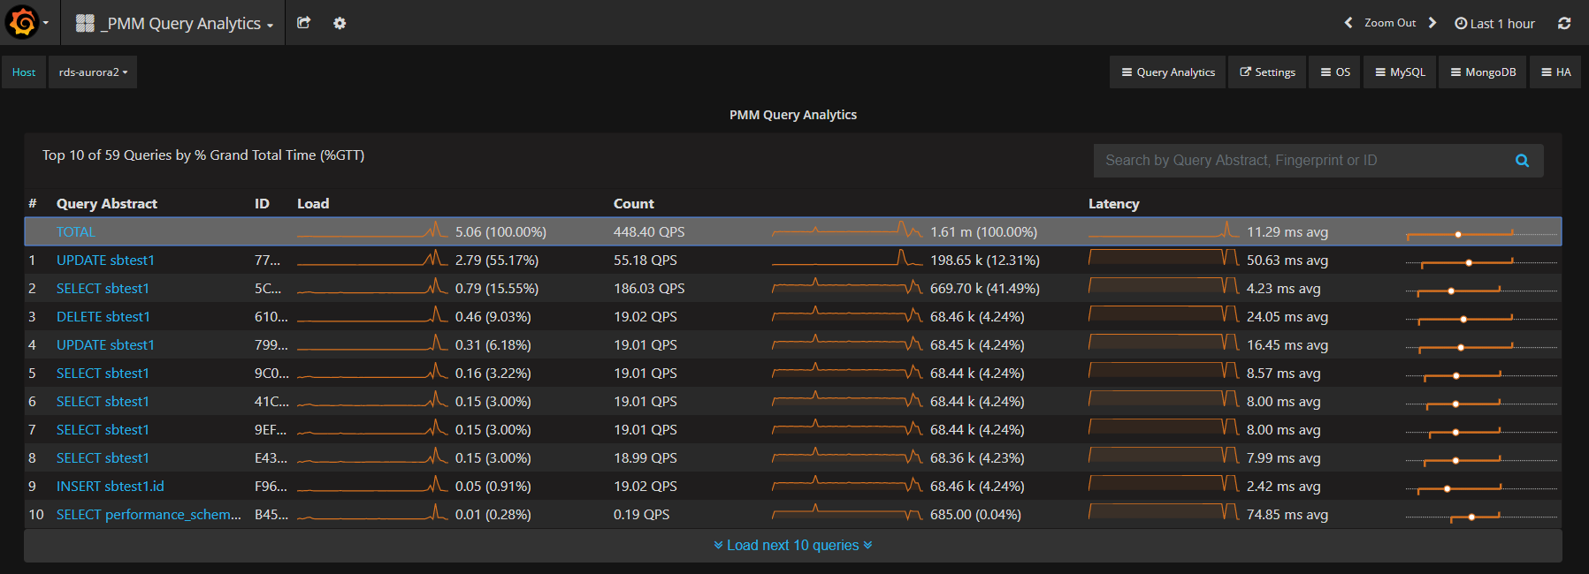
Task: Select the DELETE sbtest1 query row
Action: [103, 317]
